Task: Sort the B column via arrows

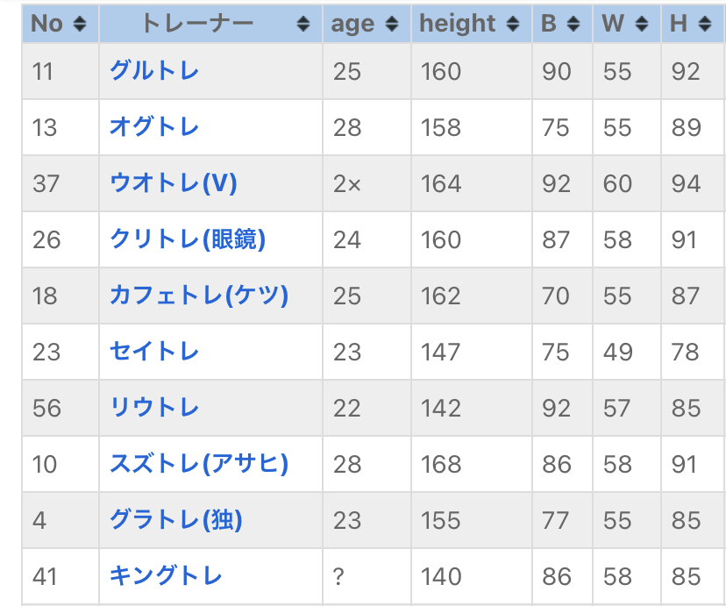Action: (x=573, y=25)
